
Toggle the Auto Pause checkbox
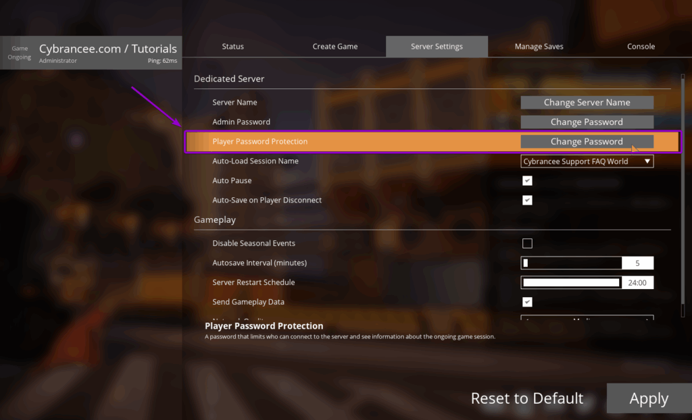[x=527, y=180]
